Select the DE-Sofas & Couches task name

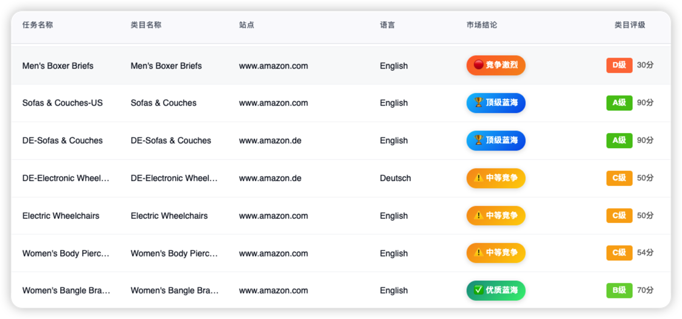[63, 141]
